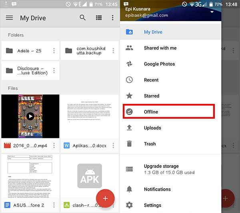Tap the red plus create button

105,198
